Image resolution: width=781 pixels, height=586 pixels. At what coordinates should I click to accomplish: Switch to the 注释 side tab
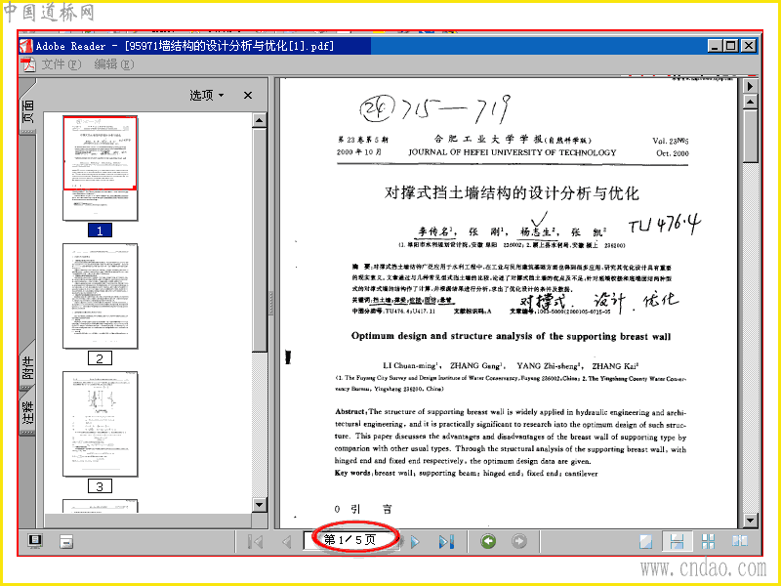[x=28, y=411]
